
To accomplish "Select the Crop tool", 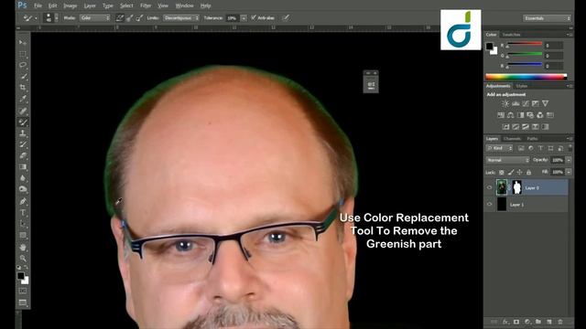I will click(x=22, y=88).
